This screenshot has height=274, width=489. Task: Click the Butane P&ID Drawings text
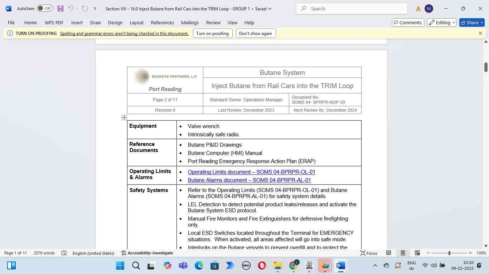click(215, 145)
